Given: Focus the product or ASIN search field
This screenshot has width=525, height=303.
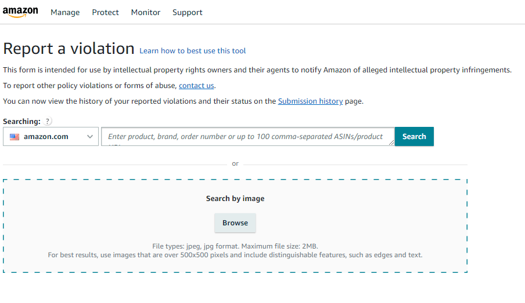Looking at the screenshot, I should [248, 136].
